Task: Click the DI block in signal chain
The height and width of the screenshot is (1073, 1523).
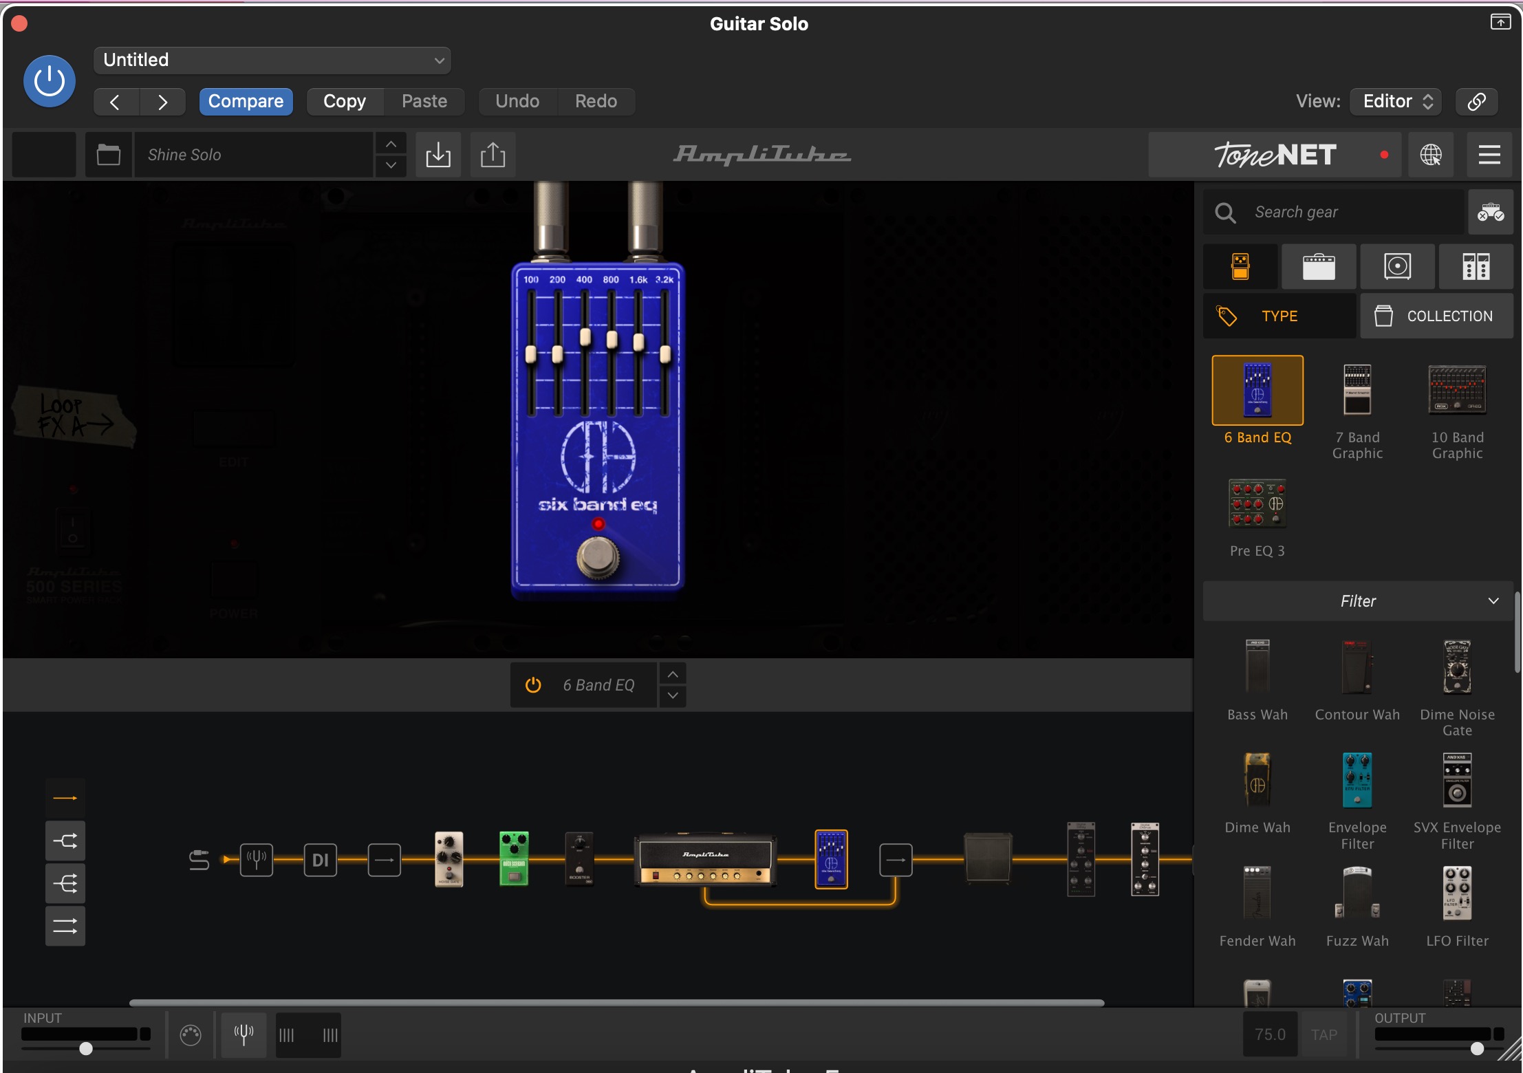Action: [x=321, y=860]
